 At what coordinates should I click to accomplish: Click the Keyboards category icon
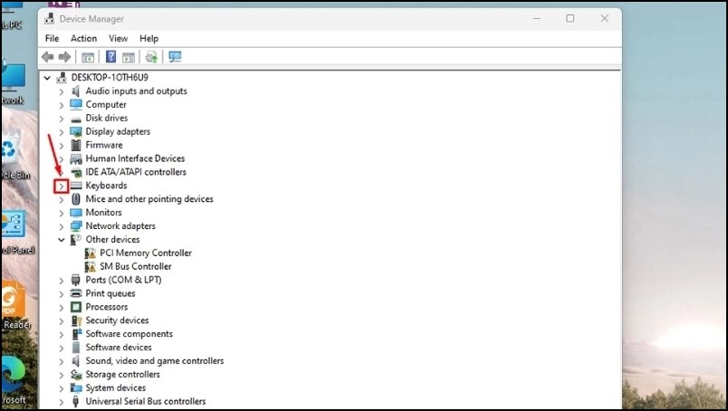click(x=76, y=186)
